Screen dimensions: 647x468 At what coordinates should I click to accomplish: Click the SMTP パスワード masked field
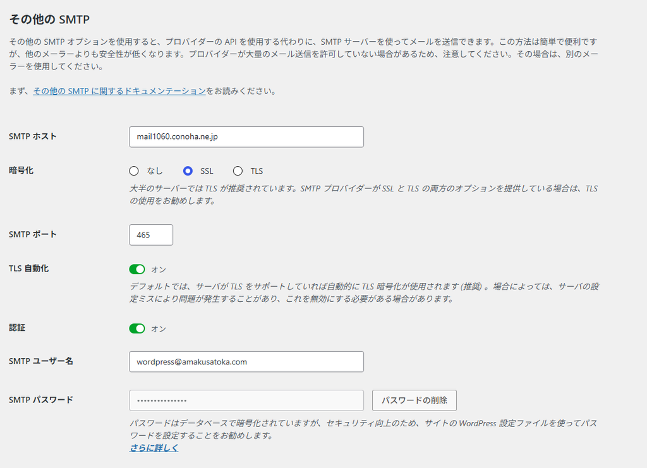click(246, 400)
